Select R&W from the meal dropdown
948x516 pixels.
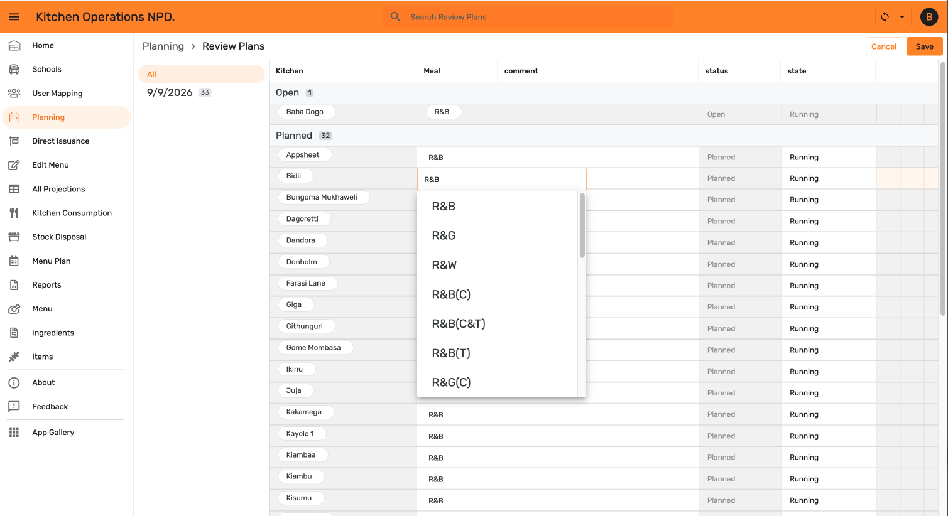pyautogui.click(x=498, y=265)
